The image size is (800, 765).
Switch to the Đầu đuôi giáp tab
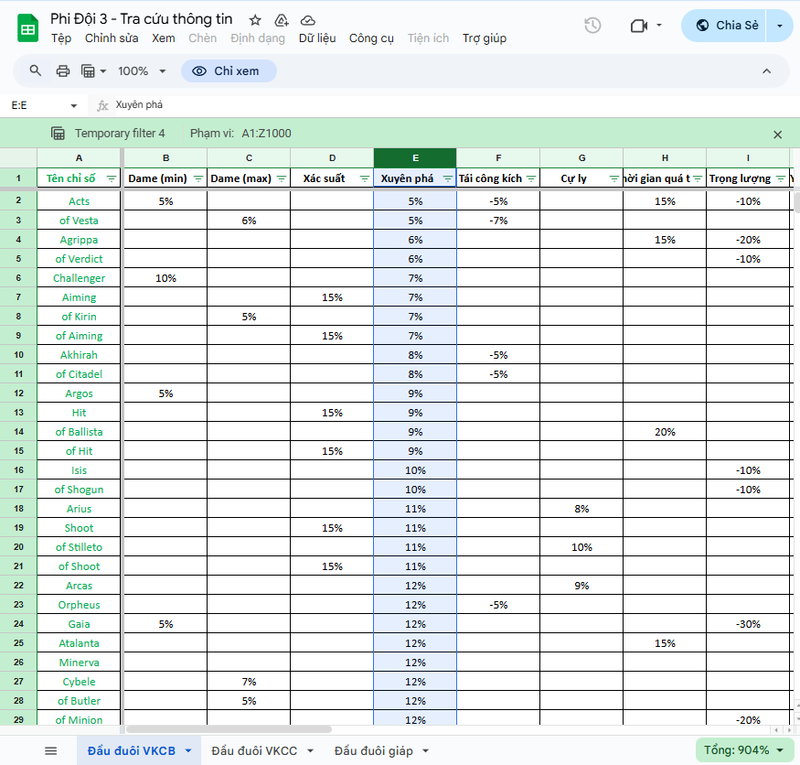point(373,750)
